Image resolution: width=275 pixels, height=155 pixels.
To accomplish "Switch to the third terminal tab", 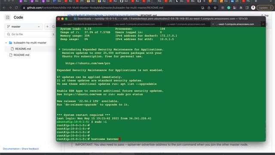I will [x=186, y=24].
